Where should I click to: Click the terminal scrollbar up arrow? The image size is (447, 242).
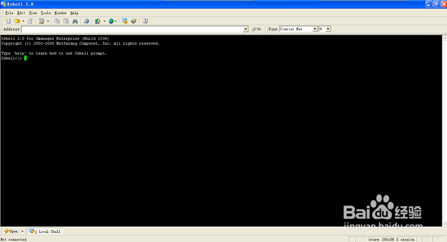[444, 38]
